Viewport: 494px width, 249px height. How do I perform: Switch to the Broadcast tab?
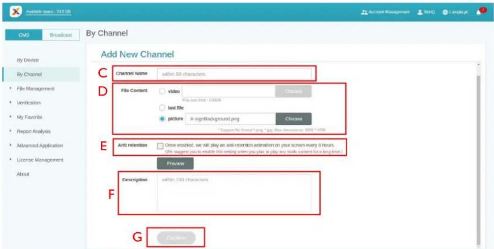tap(61, 35)
